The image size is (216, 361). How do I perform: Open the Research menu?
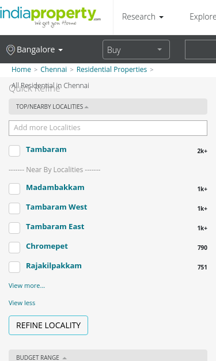pos(142,17)
